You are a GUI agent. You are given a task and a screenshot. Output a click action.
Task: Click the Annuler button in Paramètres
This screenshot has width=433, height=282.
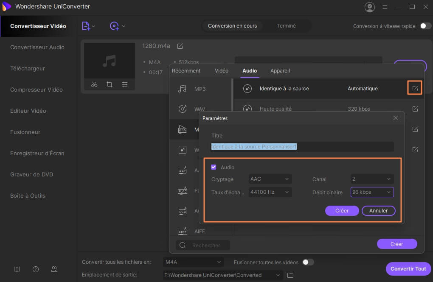[378, 211]
